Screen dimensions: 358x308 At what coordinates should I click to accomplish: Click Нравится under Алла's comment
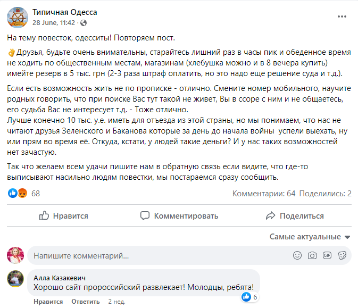(x=48, y=302)
